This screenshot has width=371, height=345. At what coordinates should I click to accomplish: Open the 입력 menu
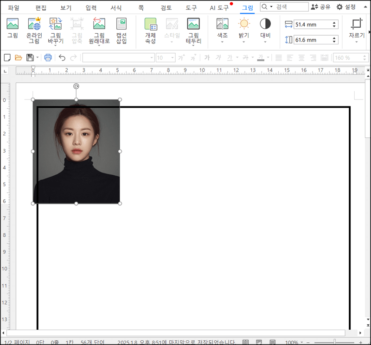[91, 8]
